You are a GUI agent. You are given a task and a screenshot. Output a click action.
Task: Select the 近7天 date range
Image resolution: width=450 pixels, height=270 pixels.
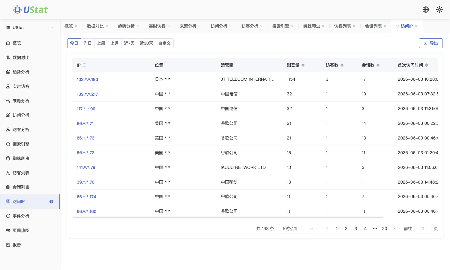click(x=129, y=43)
